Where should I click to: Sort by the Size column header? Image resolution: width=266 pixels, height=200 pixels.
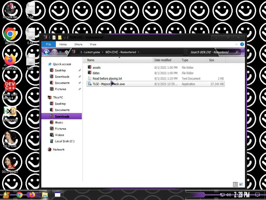pyautogui.click(x=216, y=60)
